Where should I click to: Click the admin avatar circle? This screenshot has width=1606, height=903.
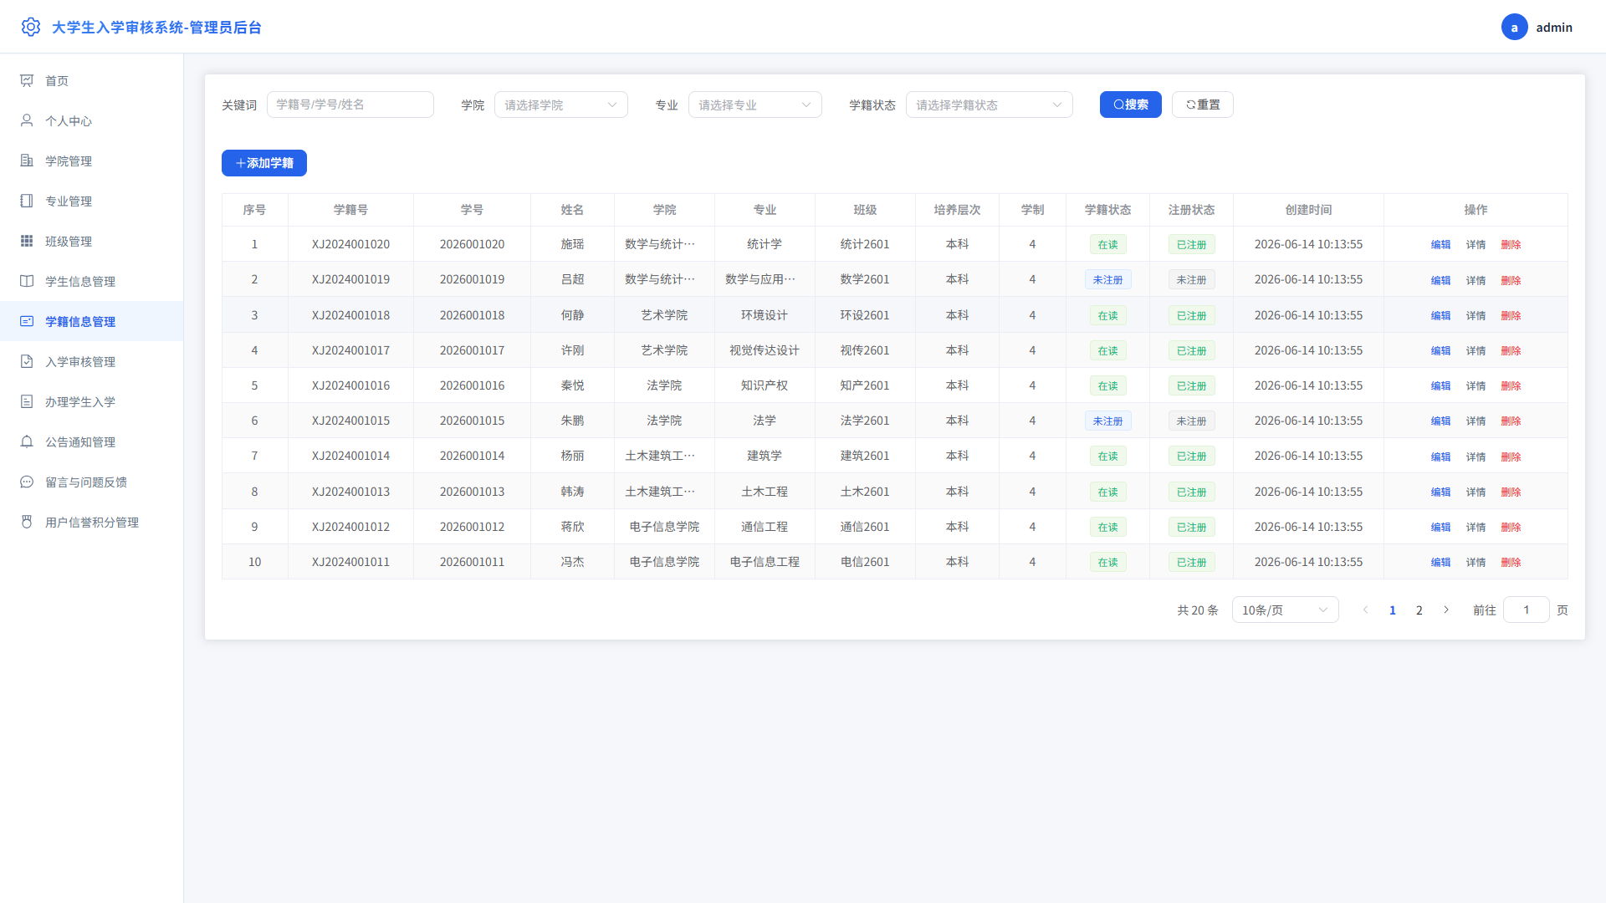click(1514, 27)
